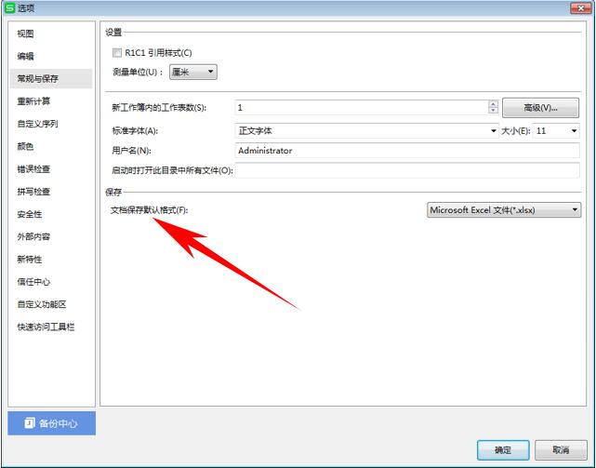This screenshot has width=596, height=468.
Task: Open the 测量单位 dropdown
Action: tap(193, 72)
